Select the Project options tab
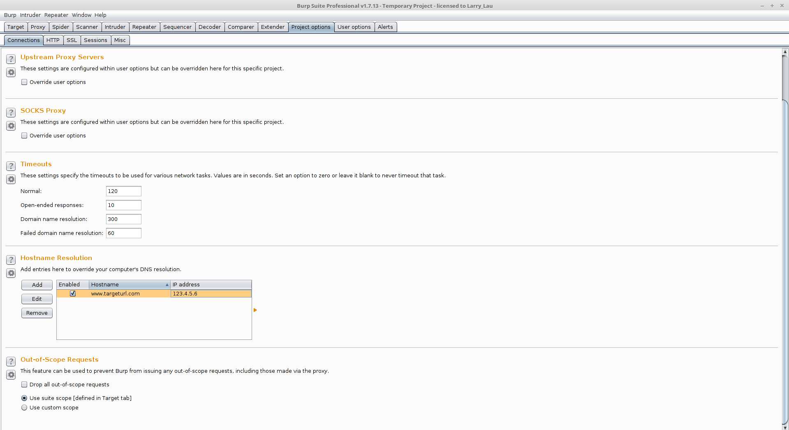Screen dimensions: 789x430 coord(311,27)
